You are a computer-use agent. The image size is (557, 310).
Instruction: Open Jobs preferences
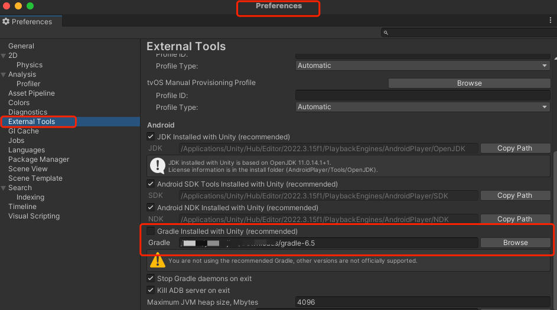click(17, 141)
